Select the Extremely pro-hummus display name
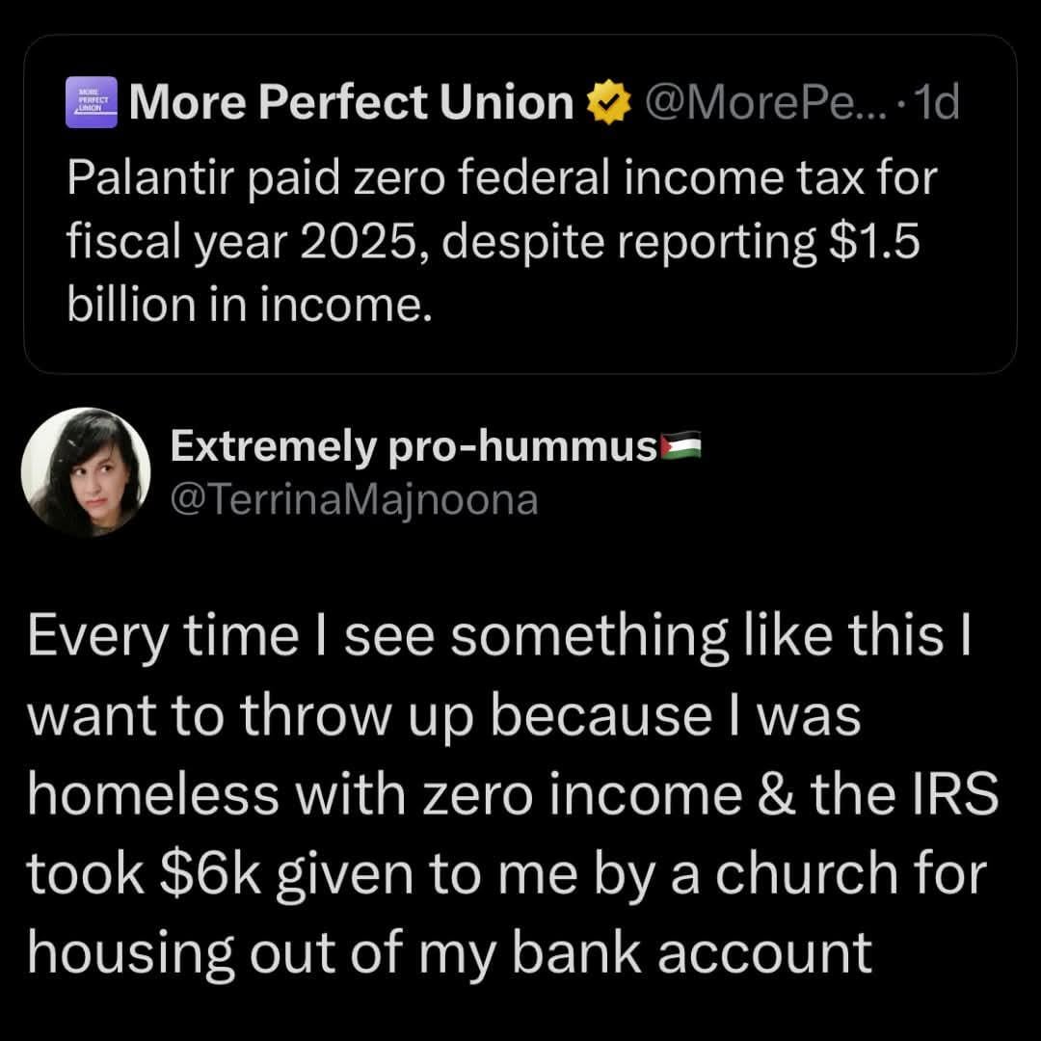Screen dimensions: 1041x1041 click(x=414, y=447)
